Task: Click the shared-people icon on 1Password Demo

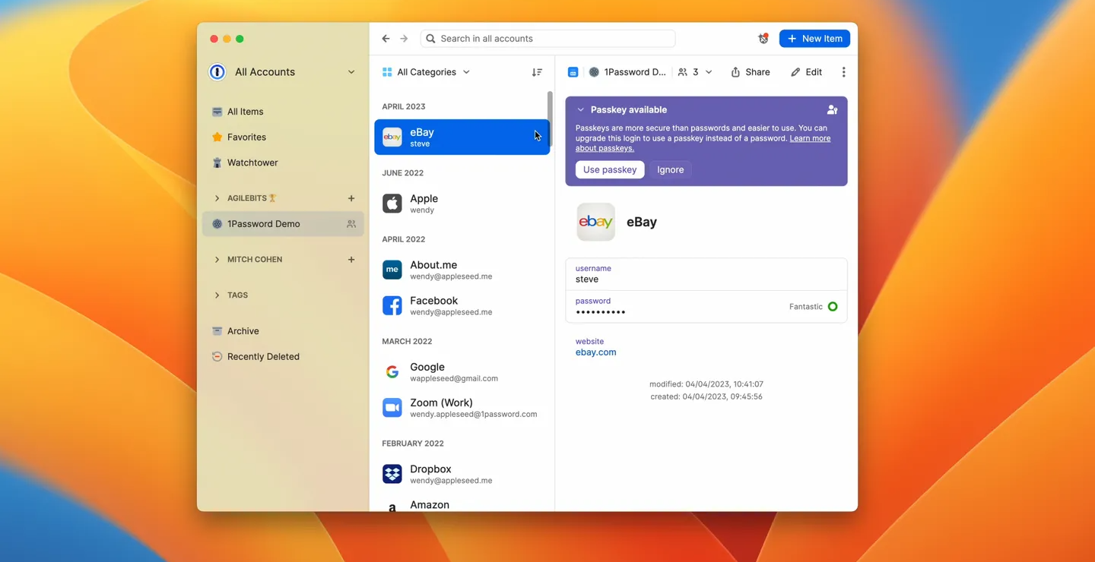Action: 351,224
